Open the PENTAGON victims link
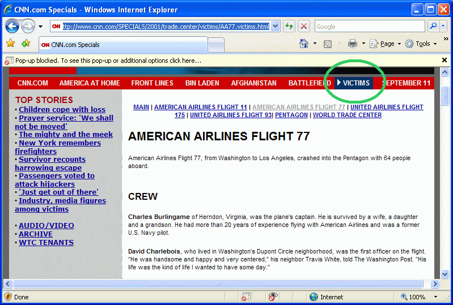The image size is (453, 305). 291,115
